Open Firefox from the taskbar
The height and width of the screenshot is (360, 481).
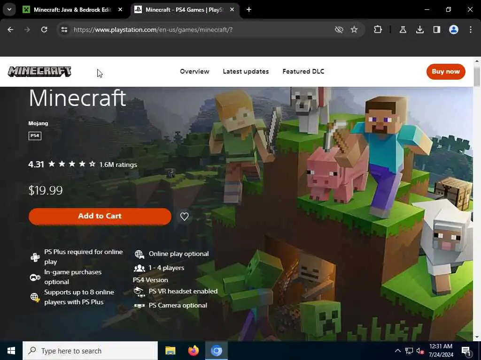click(193, 351)
